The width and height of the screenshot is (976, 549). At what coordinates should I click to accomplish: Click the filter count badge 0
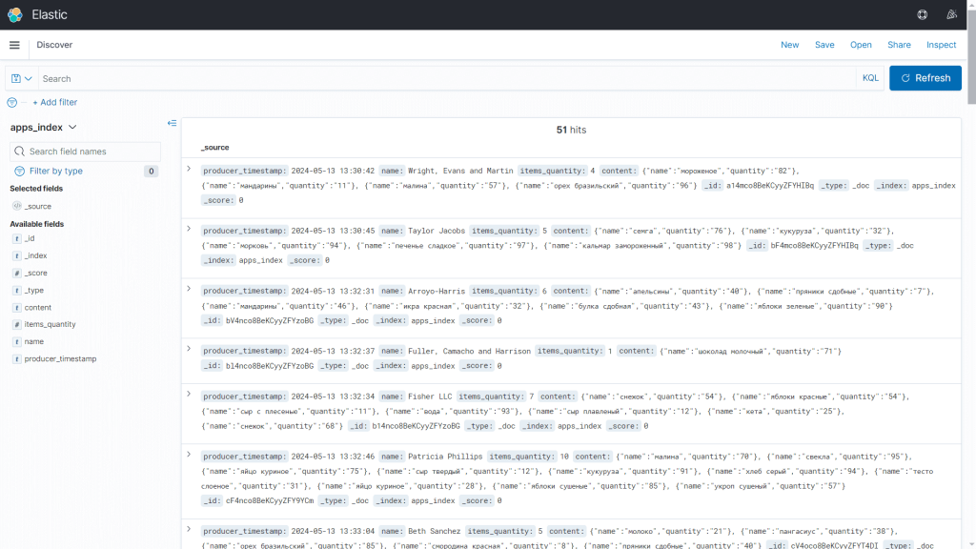coord(151,172)
